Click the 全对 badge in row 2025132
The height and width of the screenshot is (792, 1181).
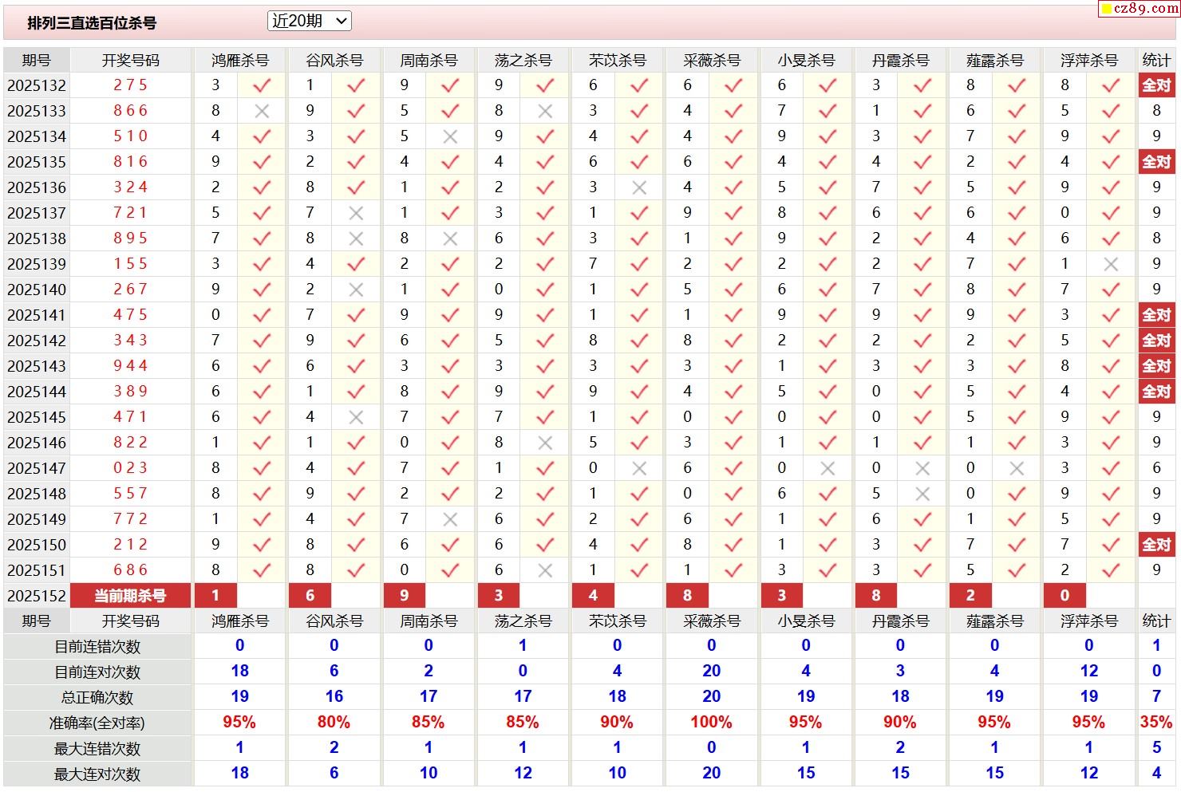(x=1156, y=85)
